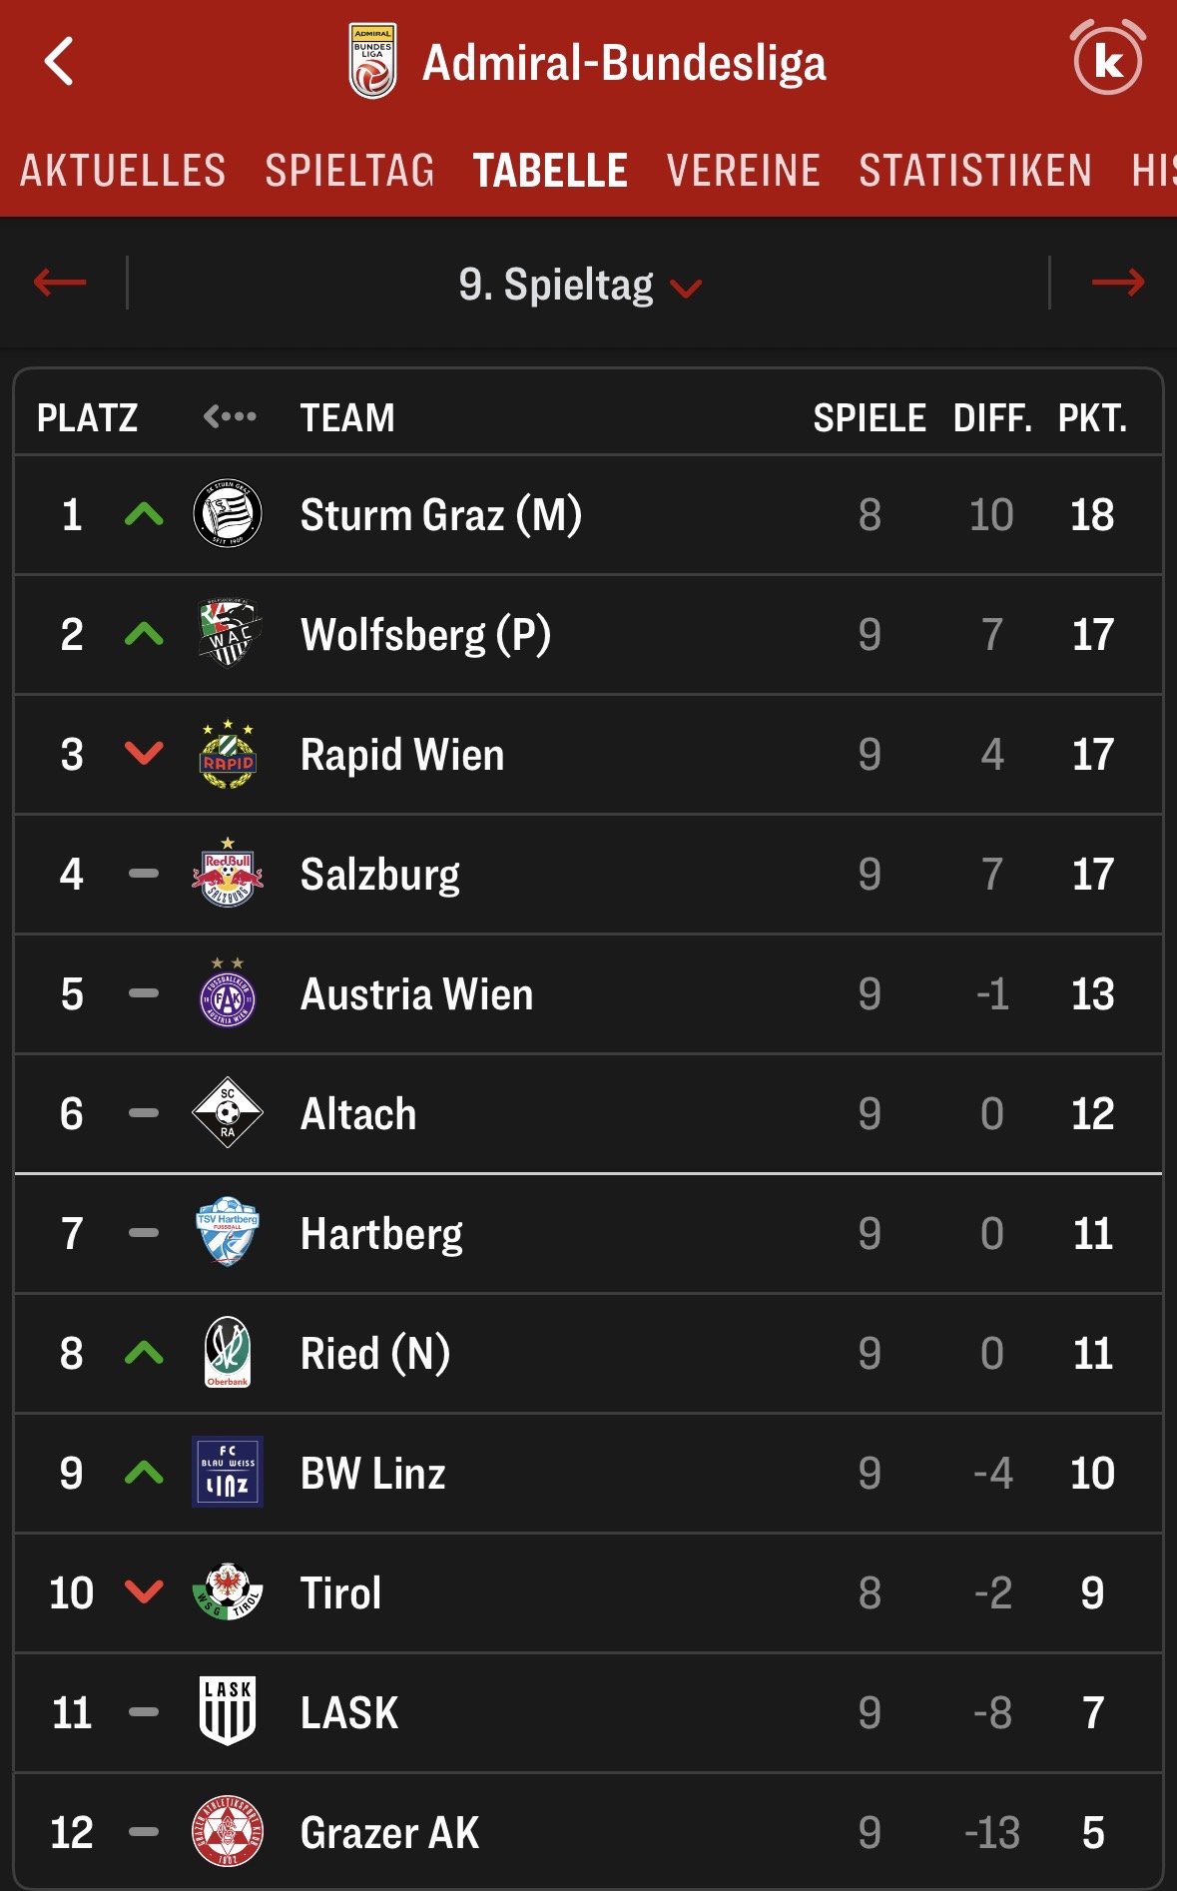Screen dimensions: 1177x1891
Task: Tap the LASK club crest
Action: tap(228, 1711)
